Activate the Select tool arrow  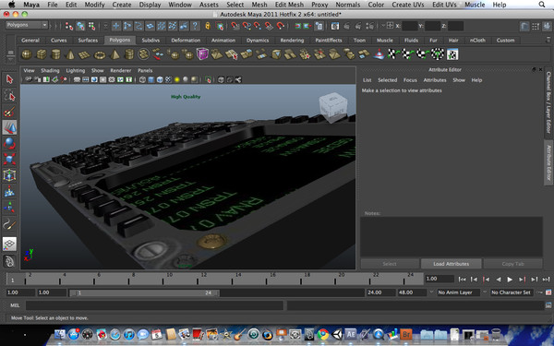coord(9,79)
